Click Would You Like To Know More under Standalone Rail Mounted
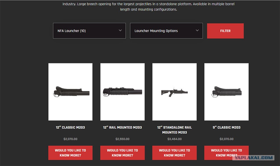The width and height of the screenshot is (280, 166). [x=174, y=153]
